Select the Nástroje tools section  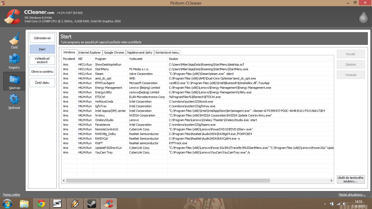tap(14, 81)
